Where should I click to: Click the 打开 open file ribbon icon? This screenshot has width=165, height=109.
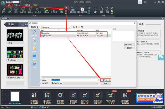(x=4, y=10)
